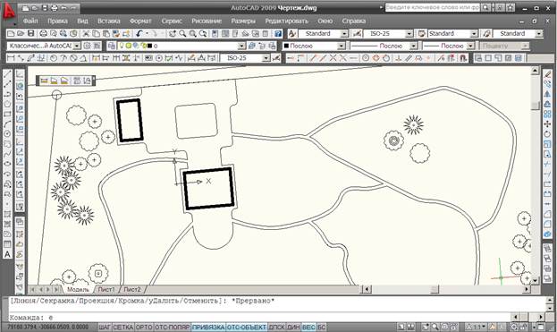Expand the text style Standard dropdown
This screenshot has height=332, width=557.
tap(344, 33)
